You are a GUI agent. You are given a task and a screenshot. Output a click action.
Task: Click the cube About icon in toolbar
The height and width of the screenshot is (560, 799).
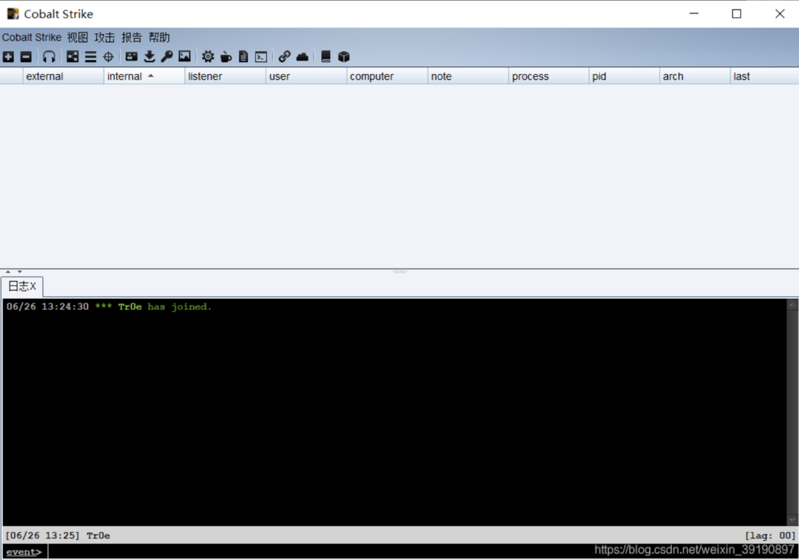click(x=344, y=56)
